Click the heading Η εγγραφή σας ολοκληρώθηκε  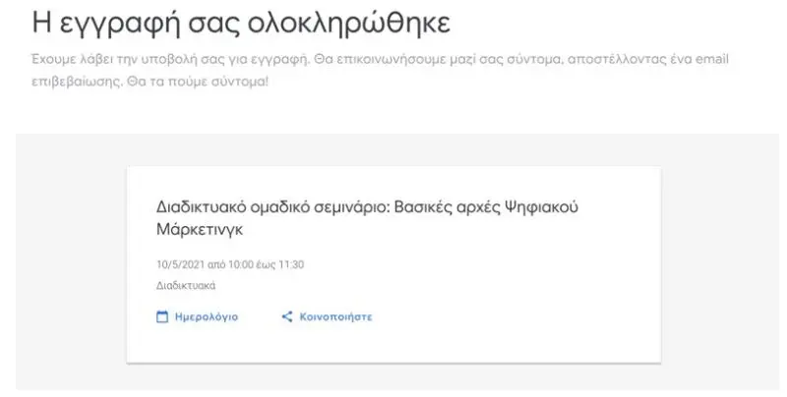[x=241, y=23]
